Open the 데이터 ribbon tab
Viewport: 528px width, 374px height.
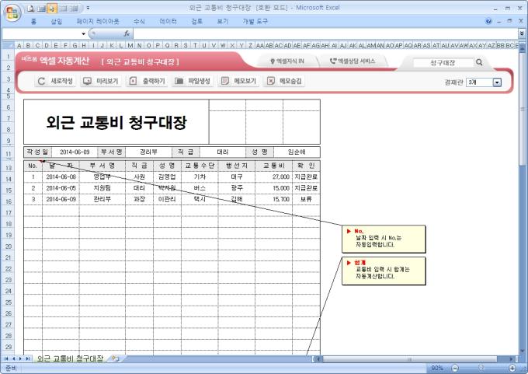(x=168, y=21)
